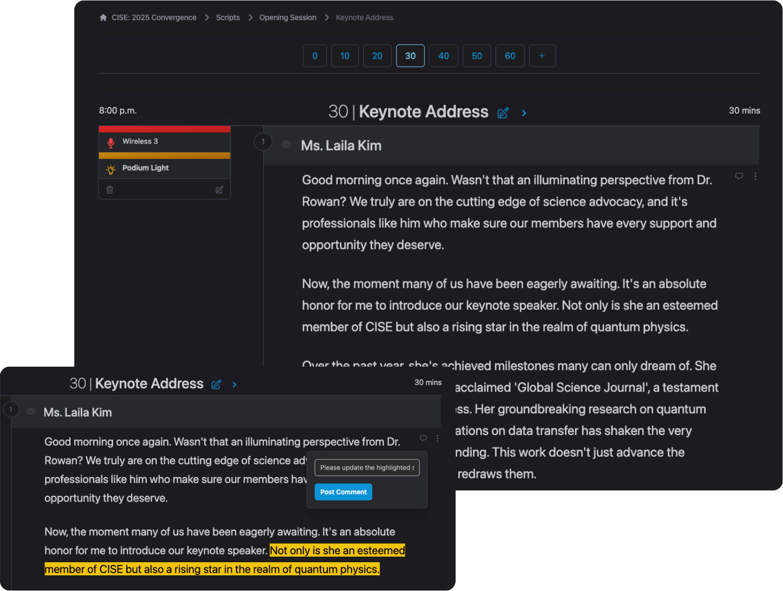Select timeline tab 60
Viewport: 783px width, 591px height.
[510, 56]
